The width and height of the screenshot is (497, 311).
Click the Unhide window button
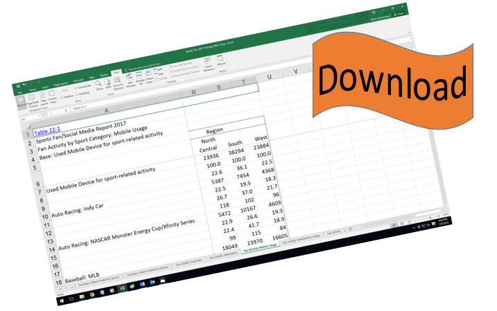(160, 78)
